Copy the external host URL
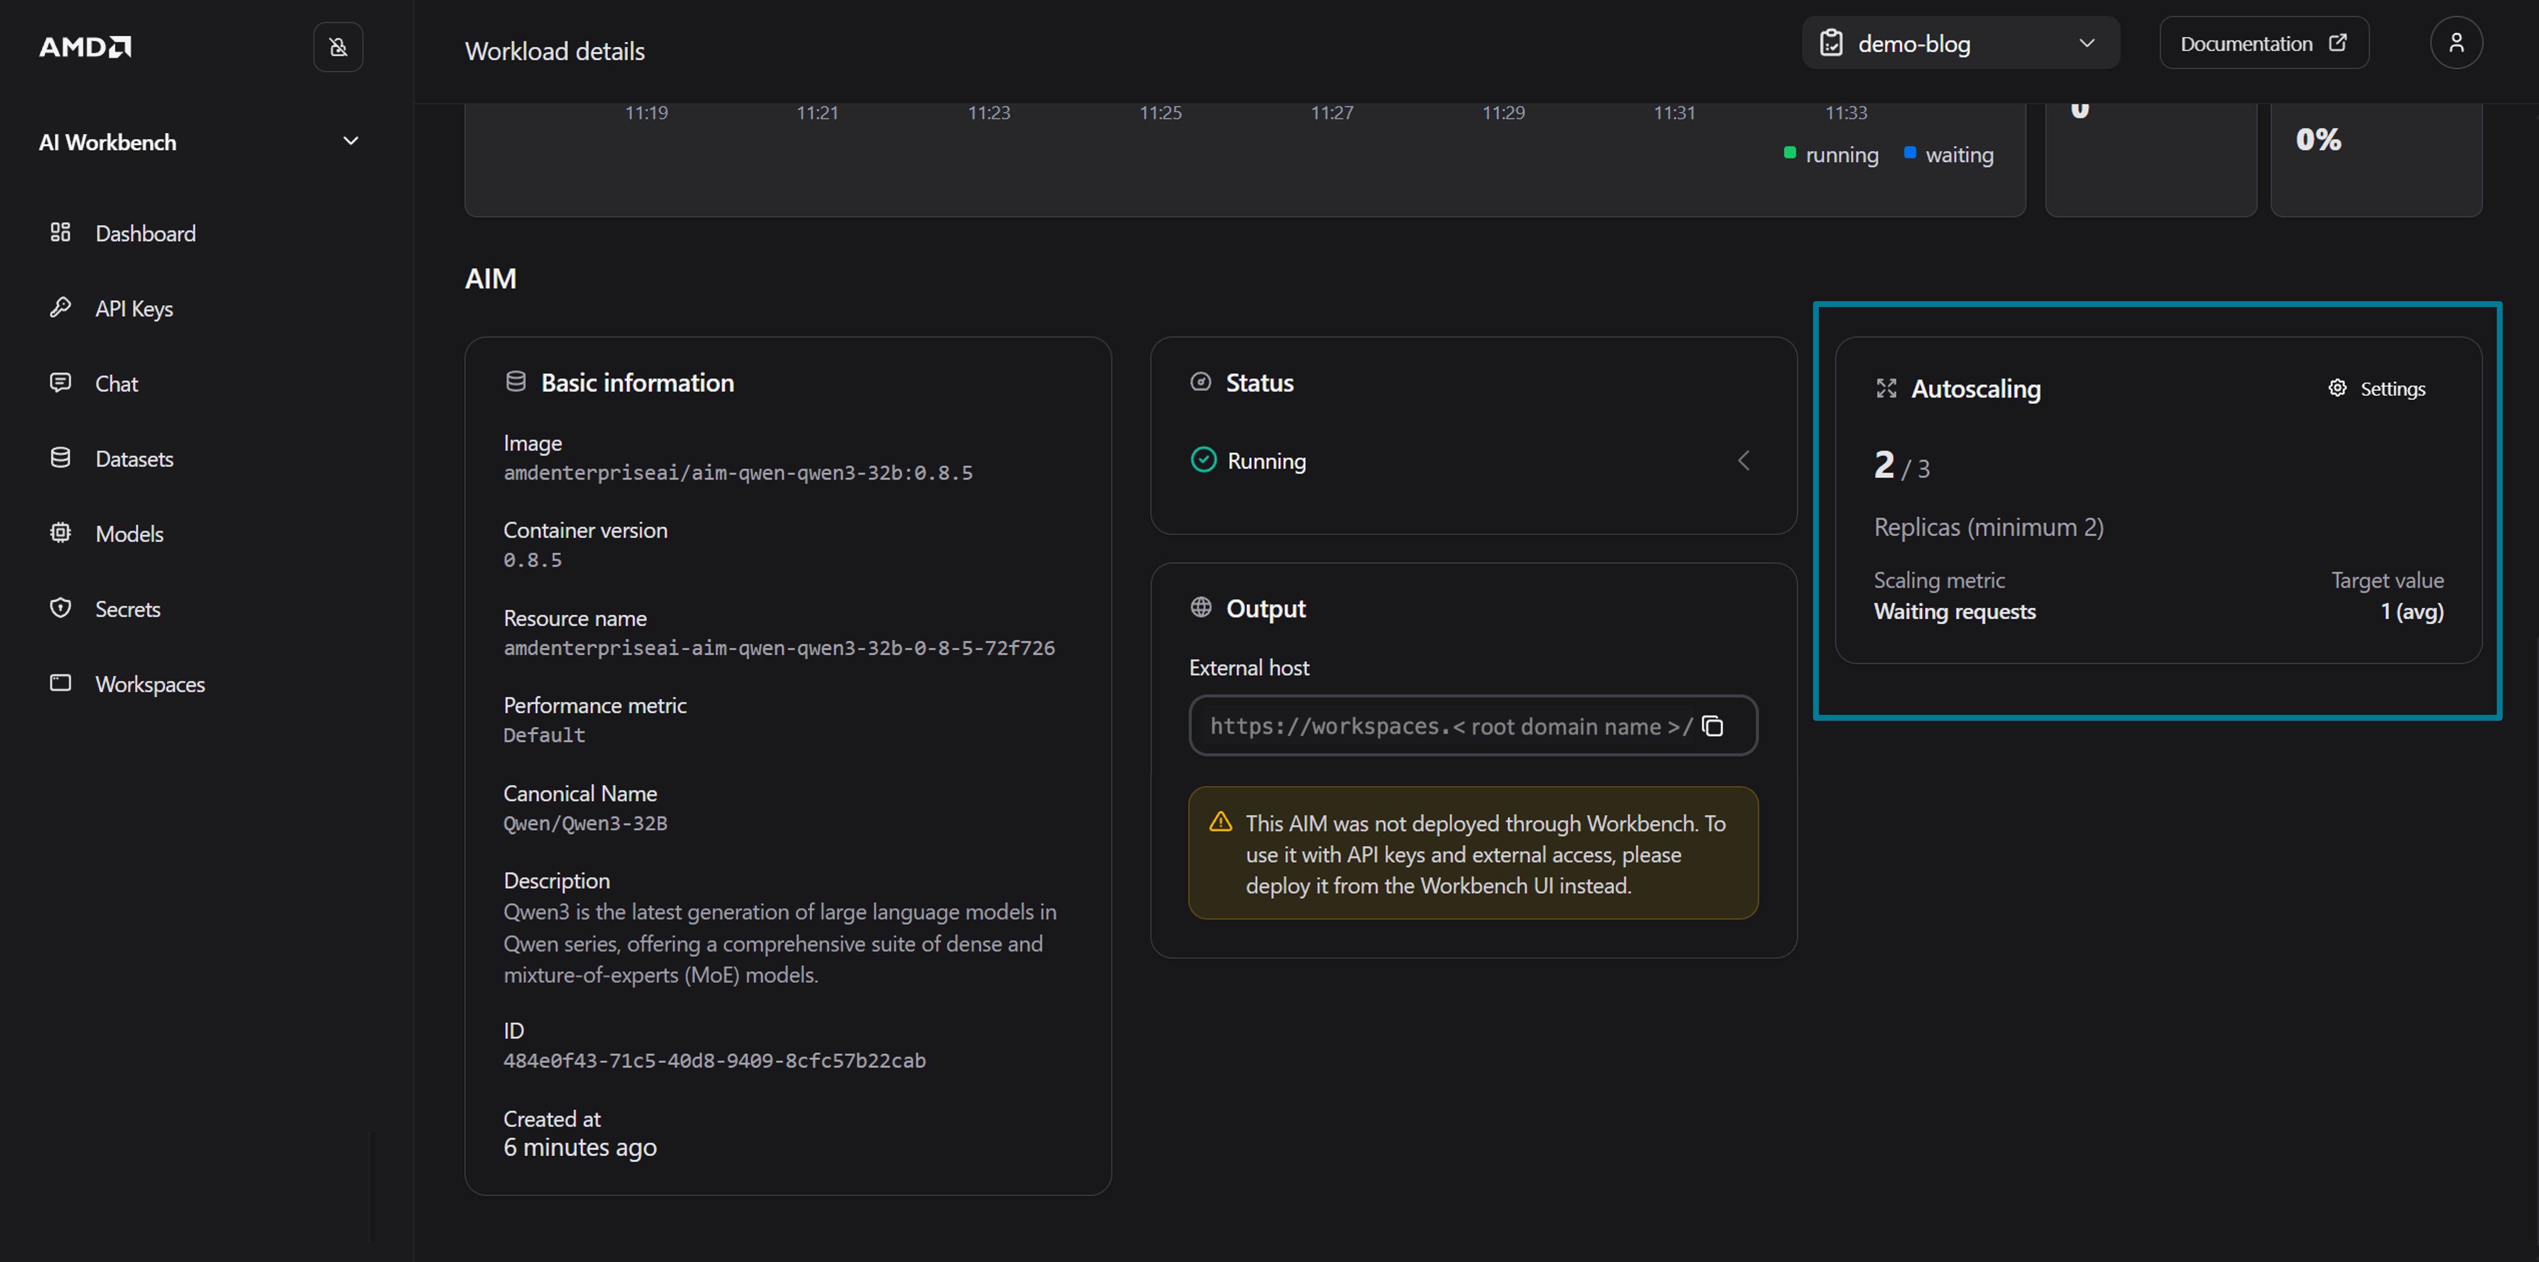This screenshot has width=2539, height=1262. coord(1713,726)
